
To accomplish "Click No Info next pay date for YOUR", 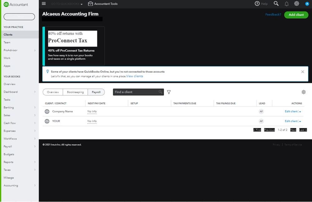I will click(x=92, y=121).
